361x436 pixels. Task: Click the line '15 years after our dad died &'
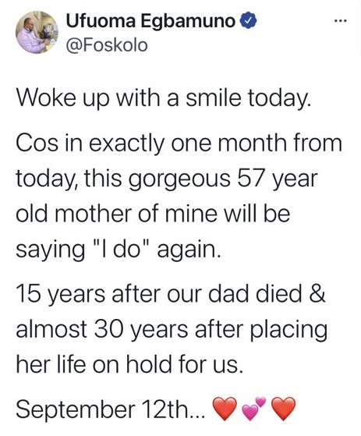pyautogui.click(x=171, y=294)
